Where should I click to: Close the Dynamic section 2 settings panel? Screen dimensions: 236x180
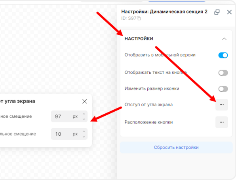pos(229,12)
